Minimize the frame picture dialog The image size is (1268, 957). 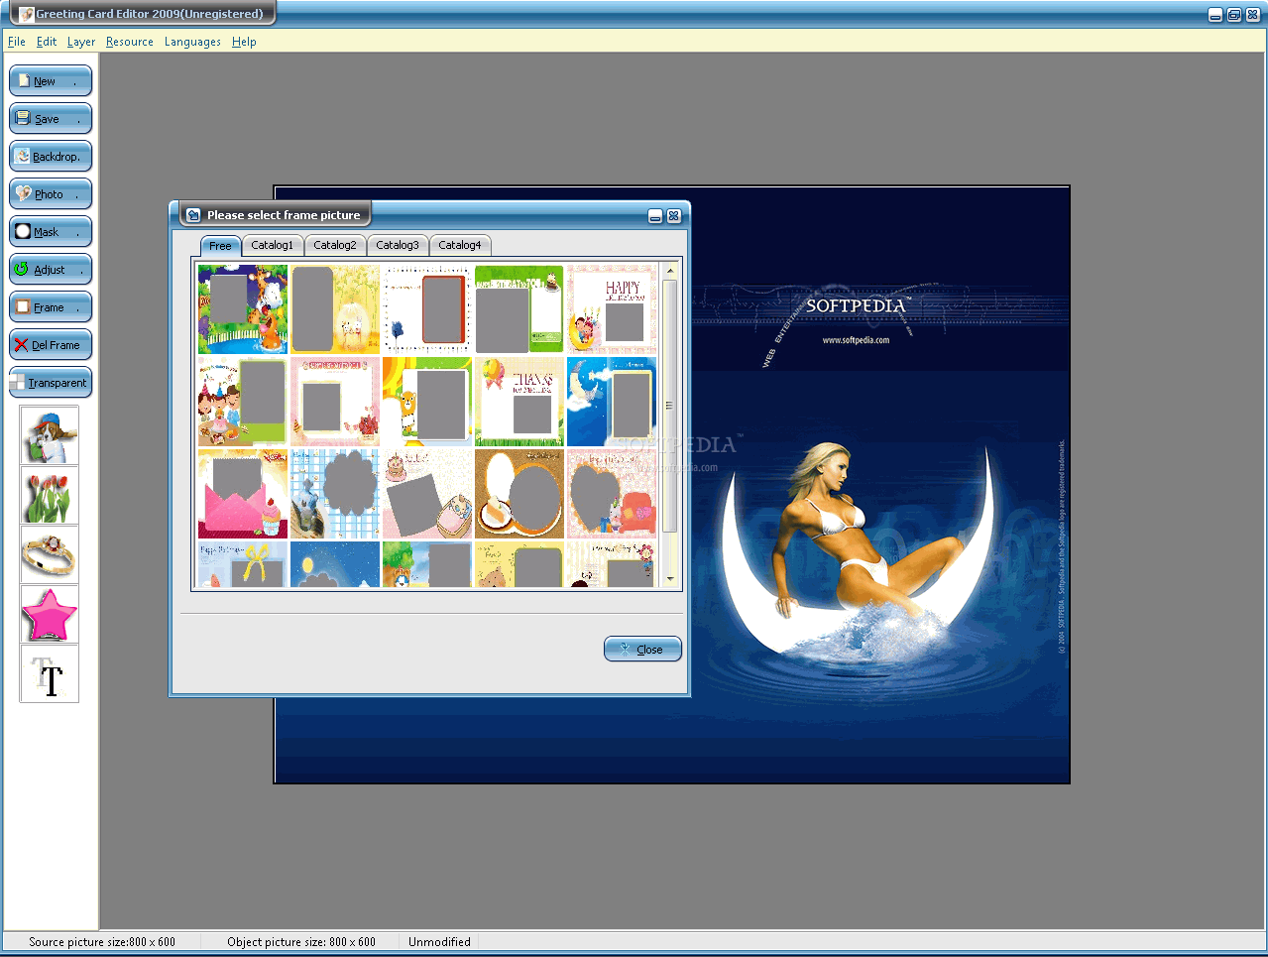point(655,216)
